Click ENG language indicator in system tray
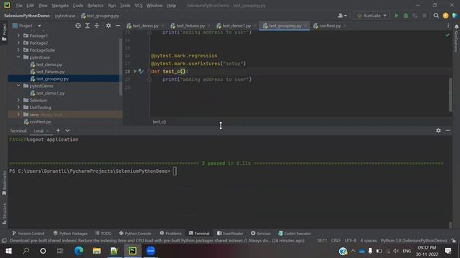The image size is (460, 258). click(x=407, y=251)
